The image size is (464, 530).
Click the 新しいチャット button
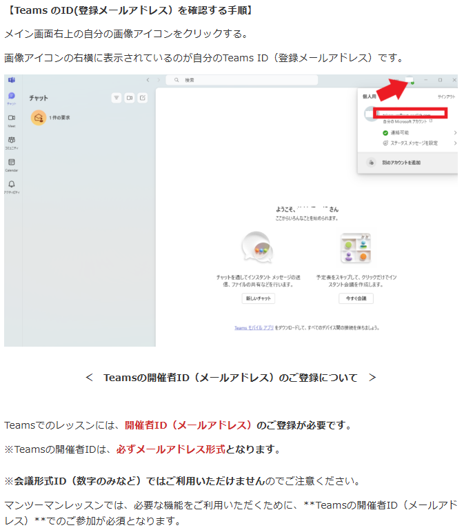259,298
